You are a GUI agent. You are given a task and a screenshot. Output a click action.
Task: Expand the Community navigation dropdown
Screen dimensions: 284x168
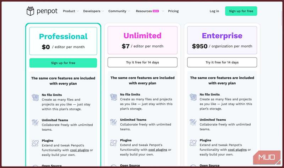coord(119,11)
